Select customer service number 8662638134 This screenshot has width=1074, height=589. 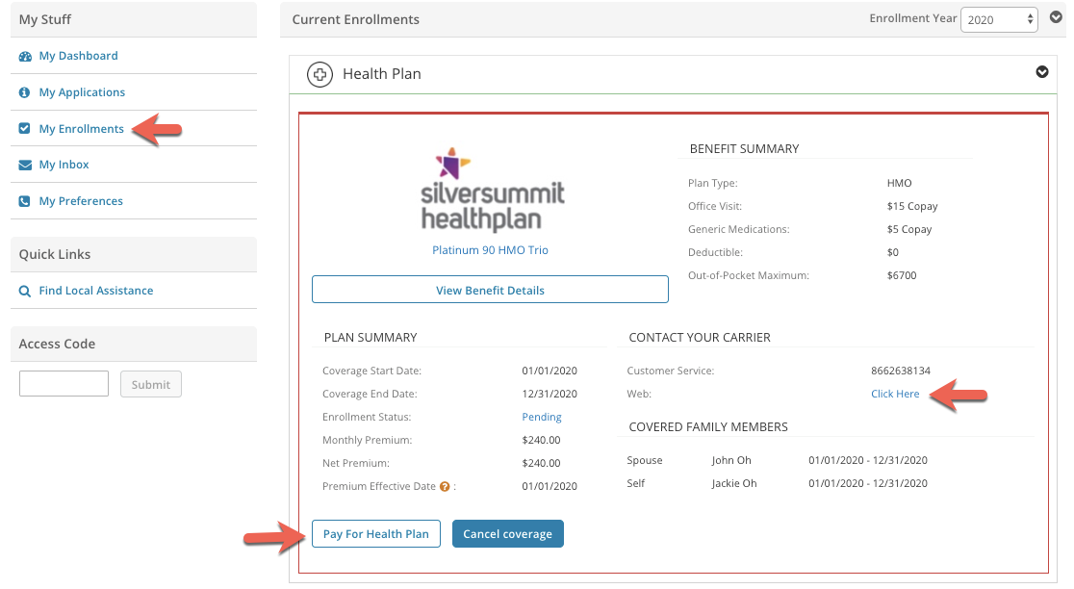901,371
